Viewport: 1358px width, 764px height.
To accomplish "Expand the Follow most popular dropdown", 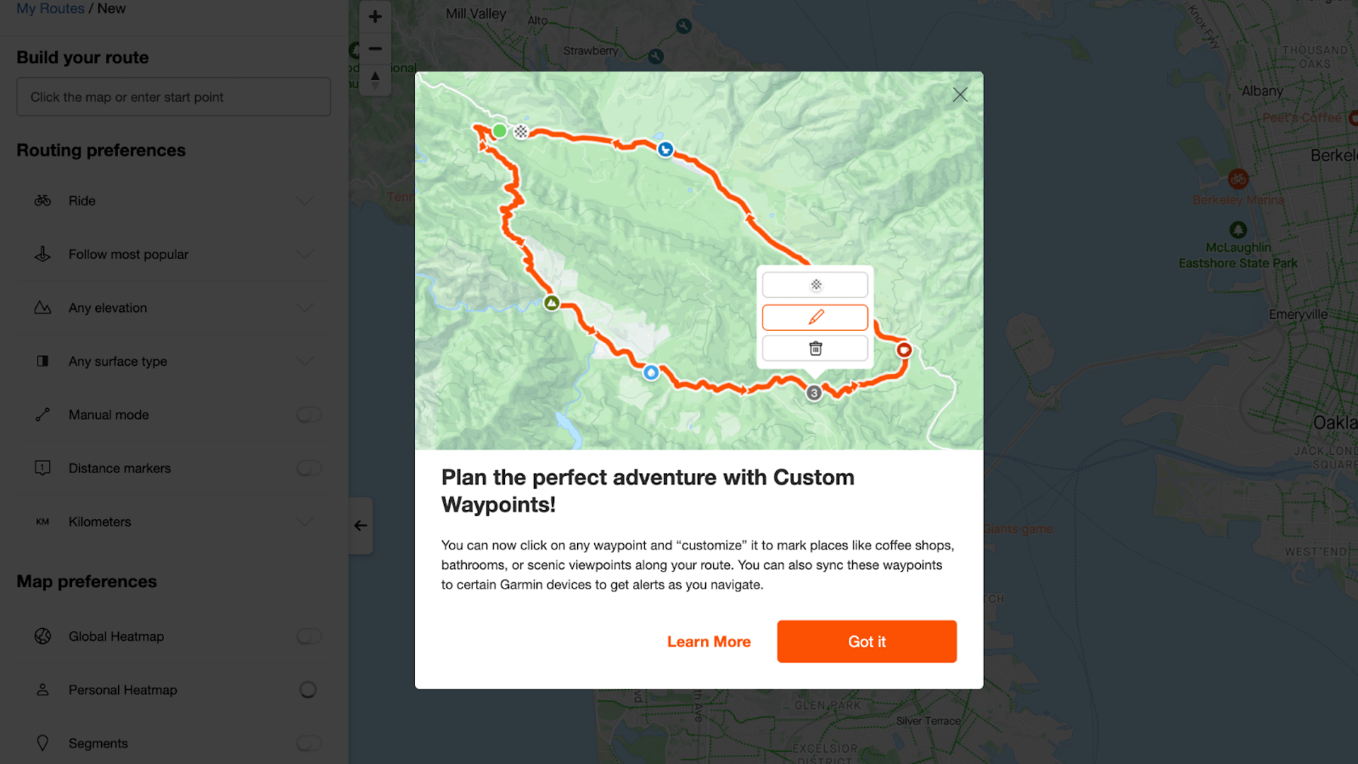I will (305, 254).
